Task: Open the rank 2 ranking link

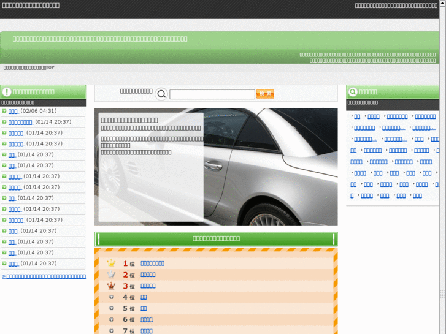Action: point(148,275)
